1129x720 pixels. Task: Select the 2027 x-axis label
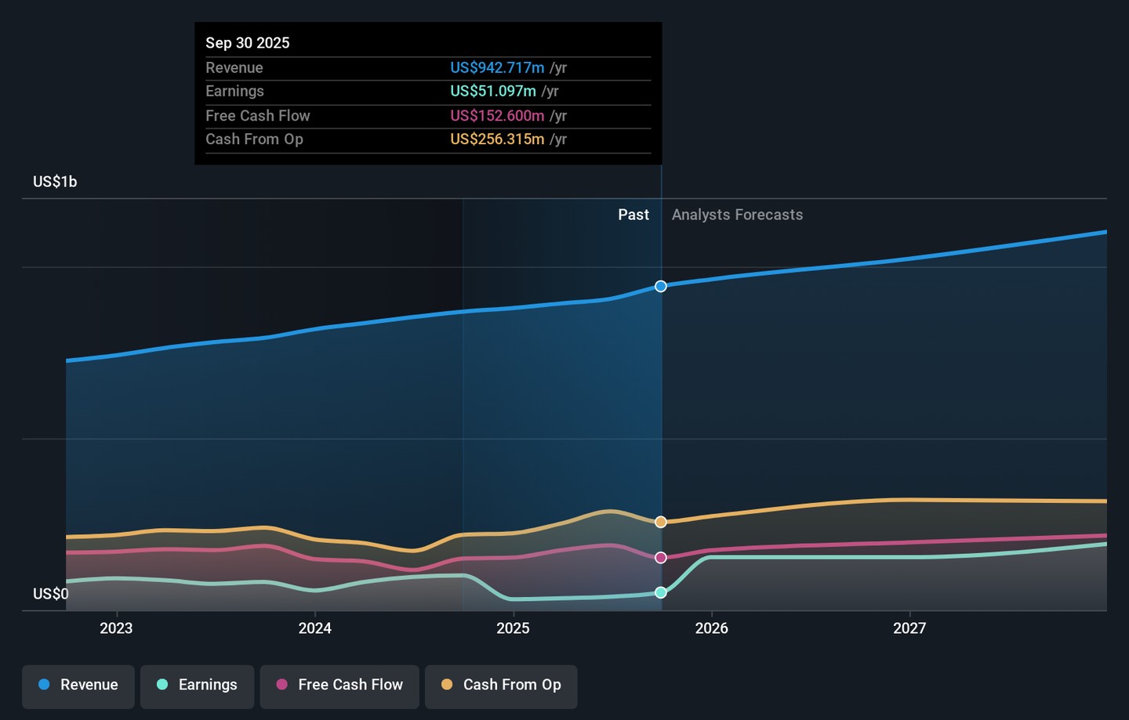pos(909,628)
